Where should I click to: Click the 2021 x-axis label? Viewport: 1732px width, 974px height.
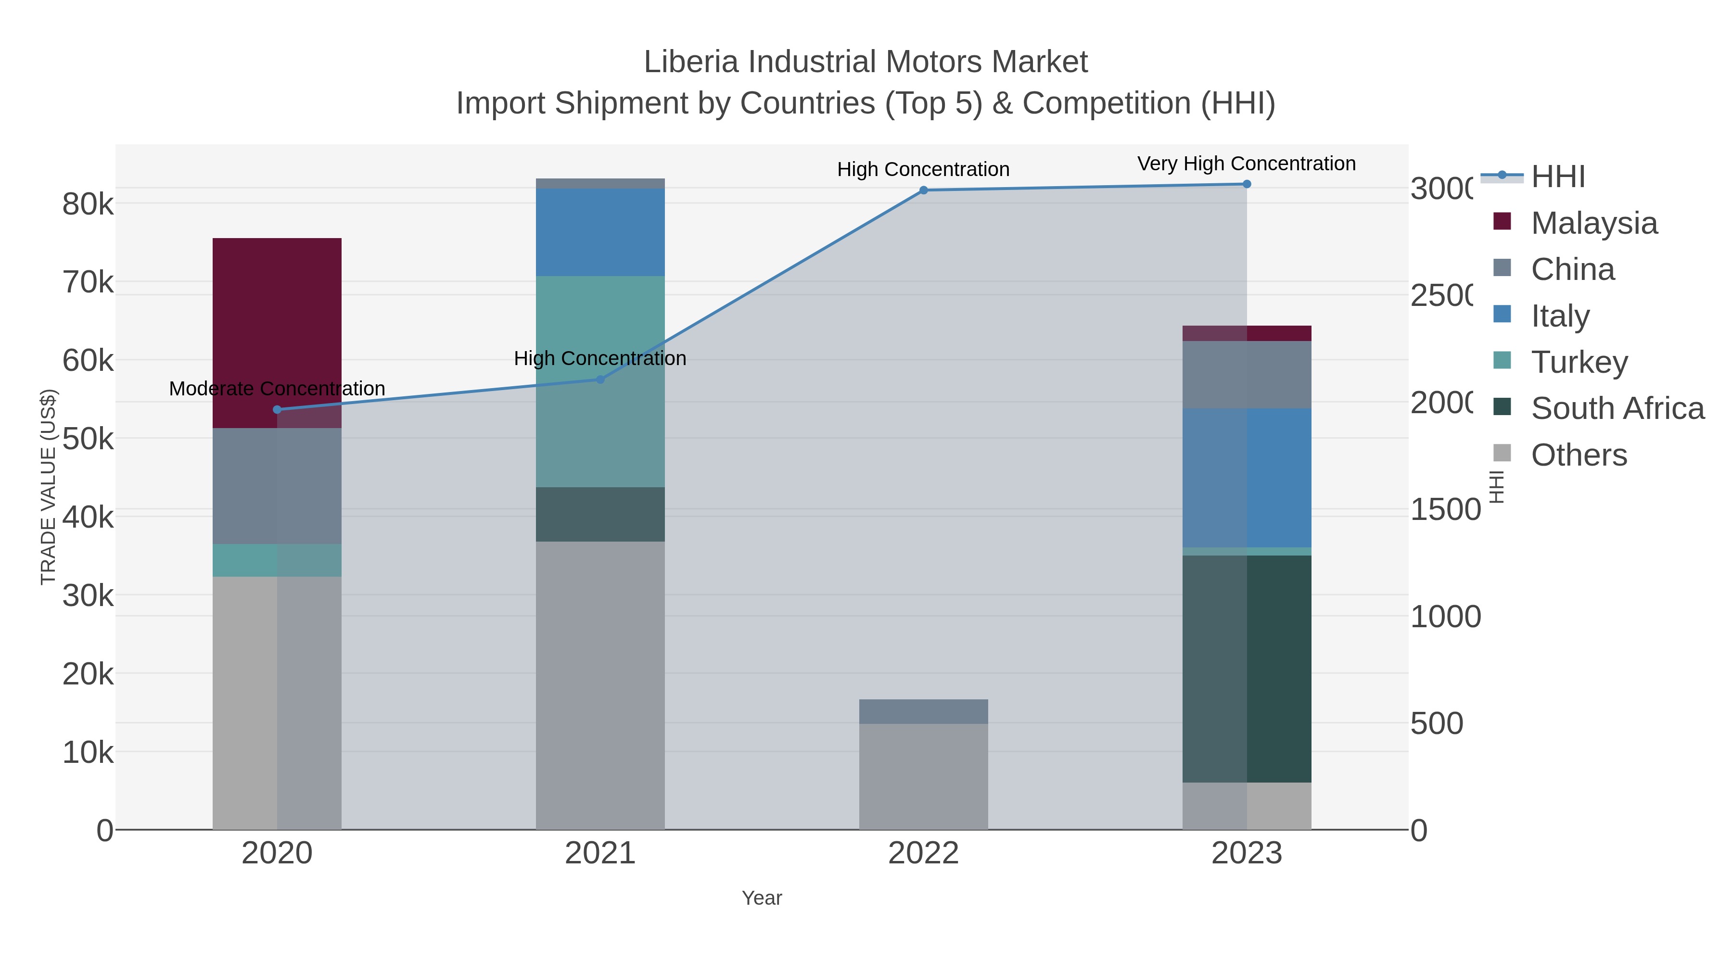coord(600,854)
